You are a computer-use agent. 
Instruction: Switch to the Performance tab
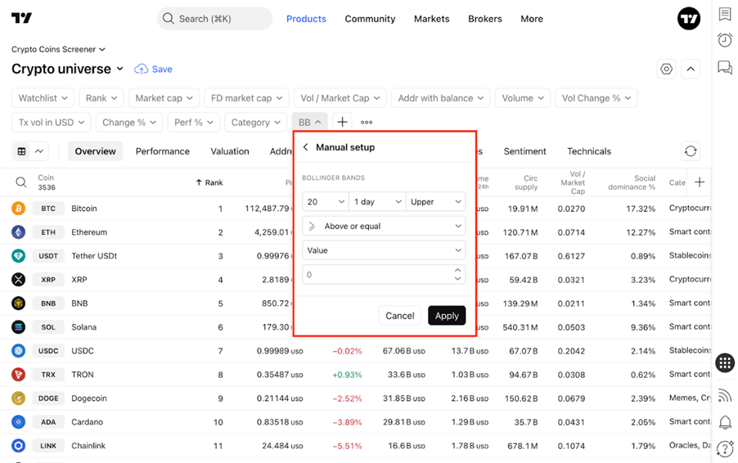tap(162, 151)
